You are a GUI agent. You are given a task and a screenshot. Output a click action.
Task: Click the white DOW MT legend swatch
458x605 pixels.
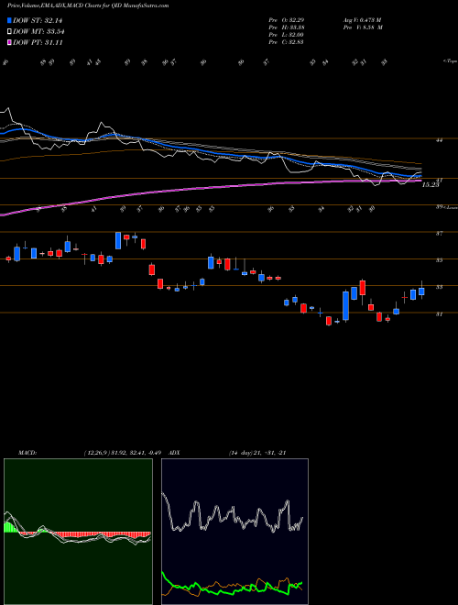[x=9, y=32]
